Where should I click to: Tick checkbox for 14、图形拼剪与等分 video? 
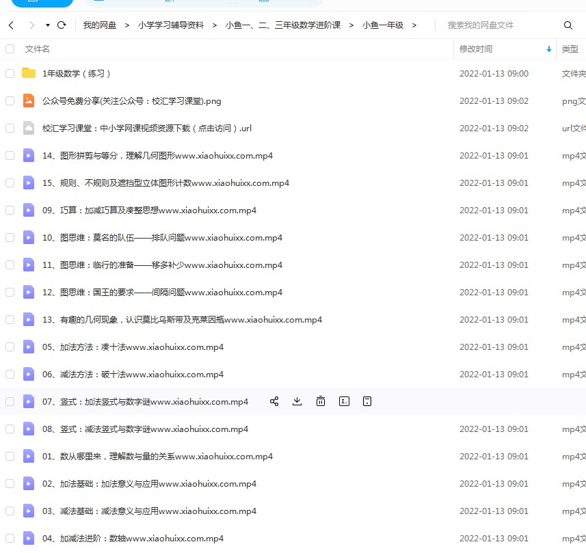pyautogui.click(x=10, y=155)
